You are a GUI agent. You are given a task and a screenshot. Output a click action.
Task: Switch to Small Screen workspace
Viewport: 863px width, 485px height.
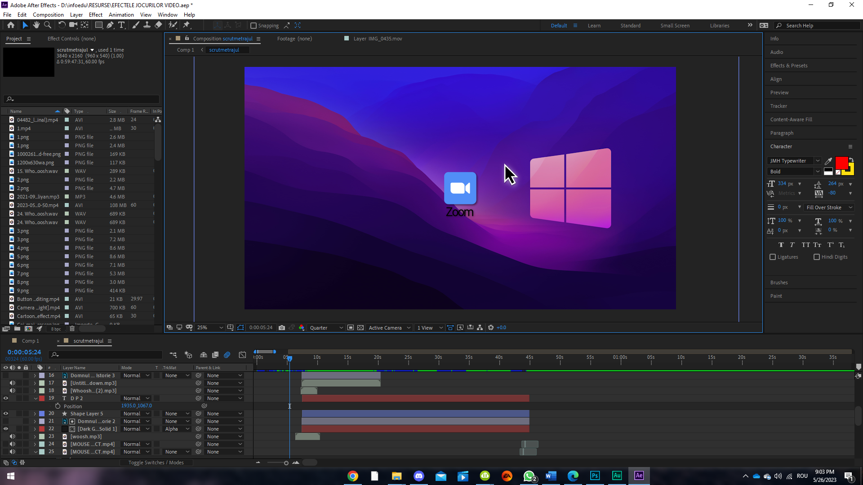(x=675, y=26)
